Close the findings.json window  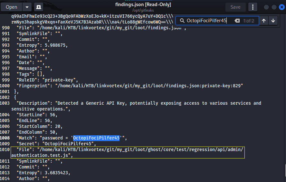281,7
